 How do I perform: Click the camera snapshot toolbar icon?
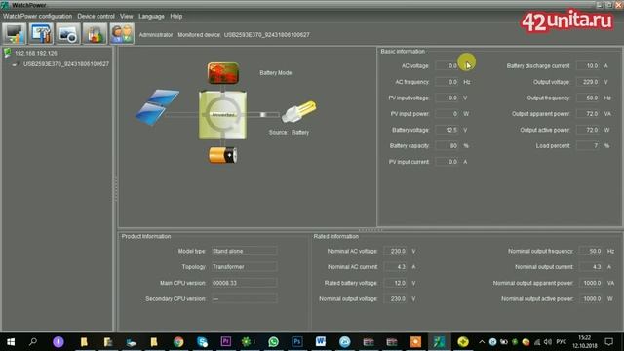(x=68, y=33)
